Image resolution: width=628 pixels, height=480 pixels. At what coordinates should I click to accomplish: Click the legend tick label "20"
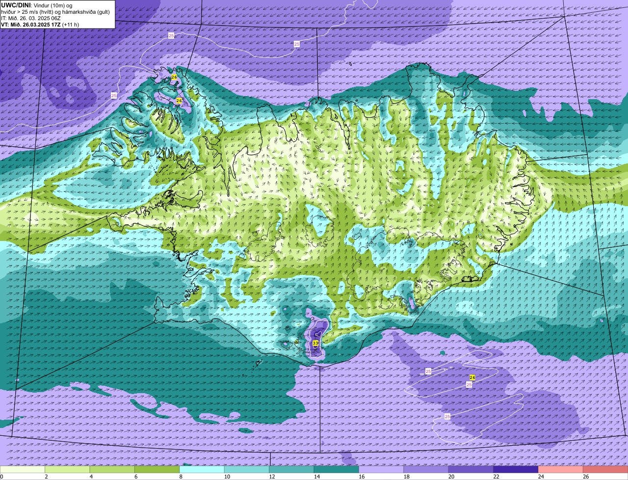coord(451,477)
